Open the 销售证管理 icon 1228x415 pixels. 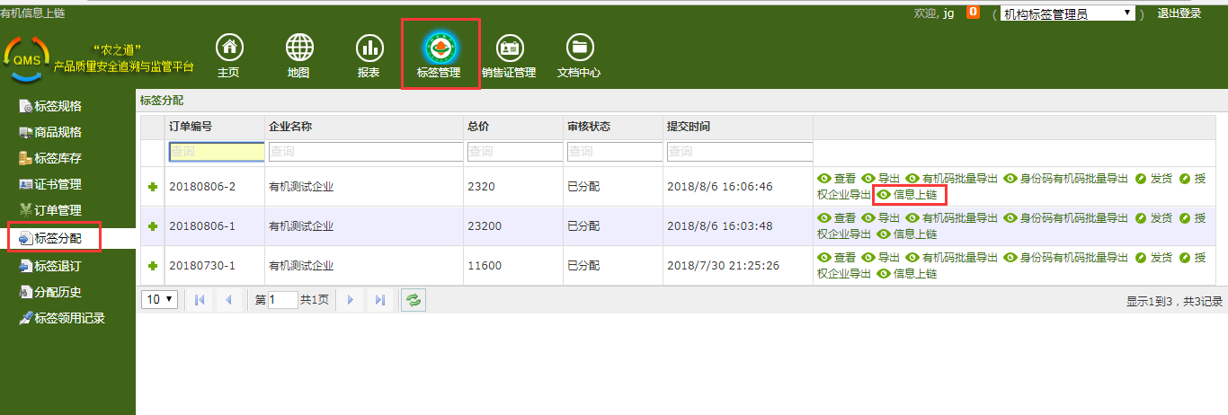click(x=509, y=49)
